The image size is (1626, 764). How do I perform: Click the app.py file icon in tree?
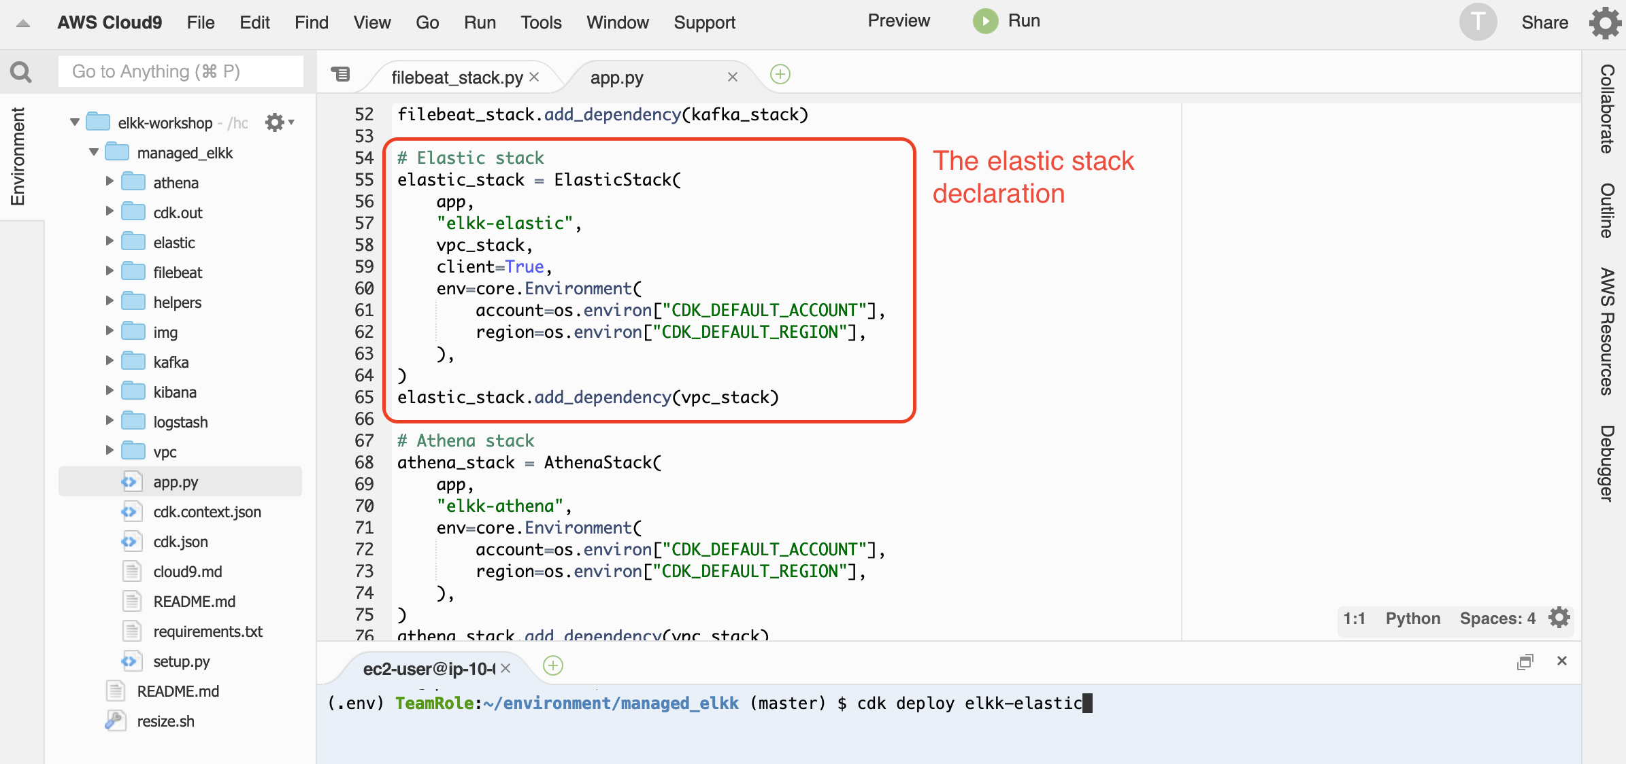click(131, 482)
